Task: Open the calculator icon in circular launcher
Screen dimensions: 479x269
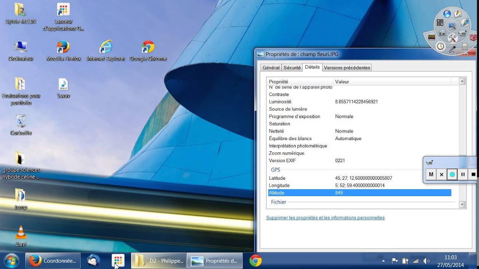Action: point(465,46)
